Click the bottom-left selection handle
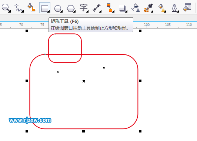197x141 pixels. click(x=27, y=131)
